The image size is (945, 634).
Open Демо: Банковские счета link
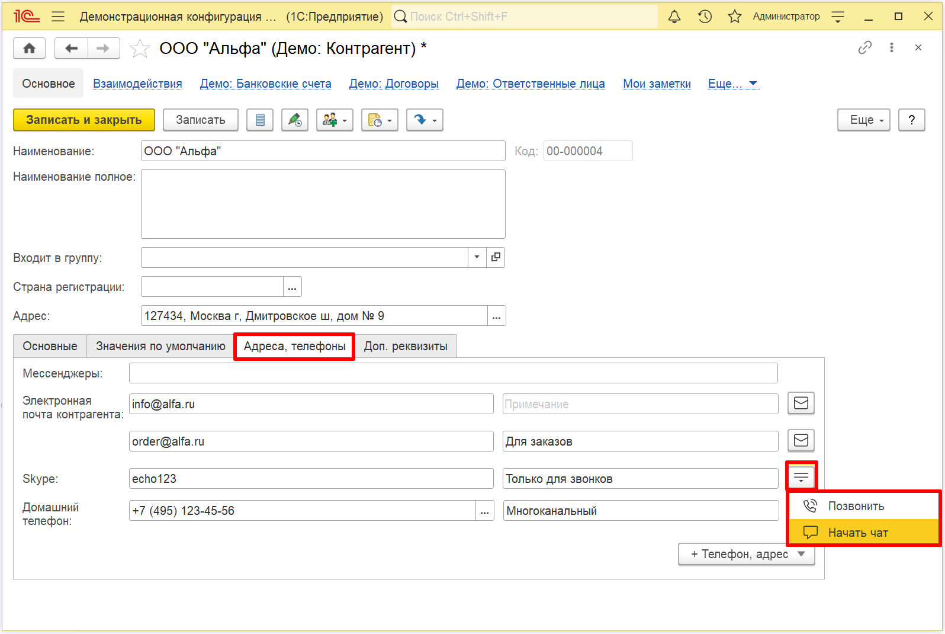tap(265, 84)
